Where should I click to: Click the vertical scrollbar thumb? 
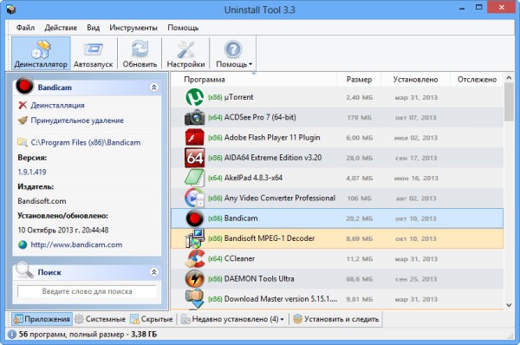coord(509,102)
